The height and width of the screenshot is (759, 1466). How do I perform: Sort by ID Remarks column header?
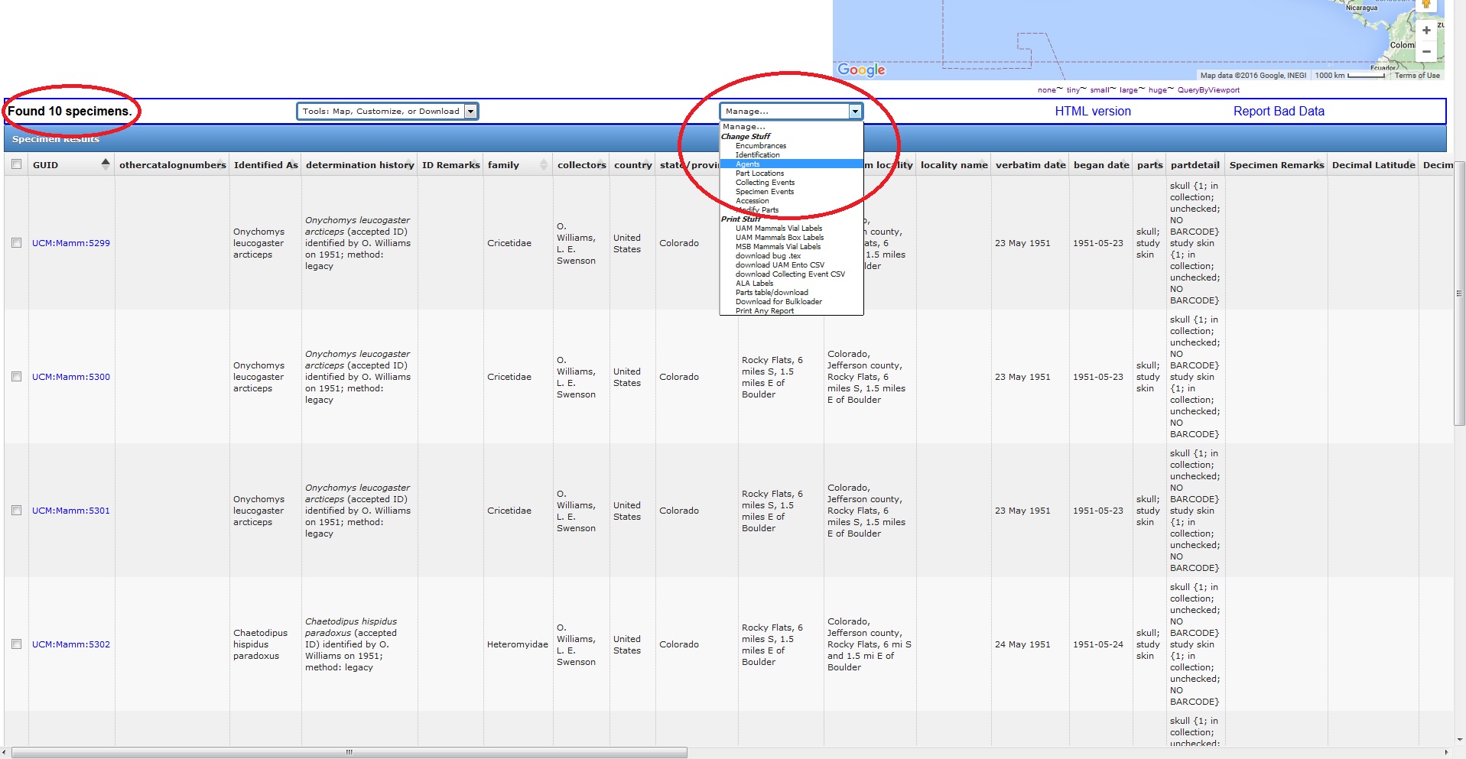click(x=451, y=165)
